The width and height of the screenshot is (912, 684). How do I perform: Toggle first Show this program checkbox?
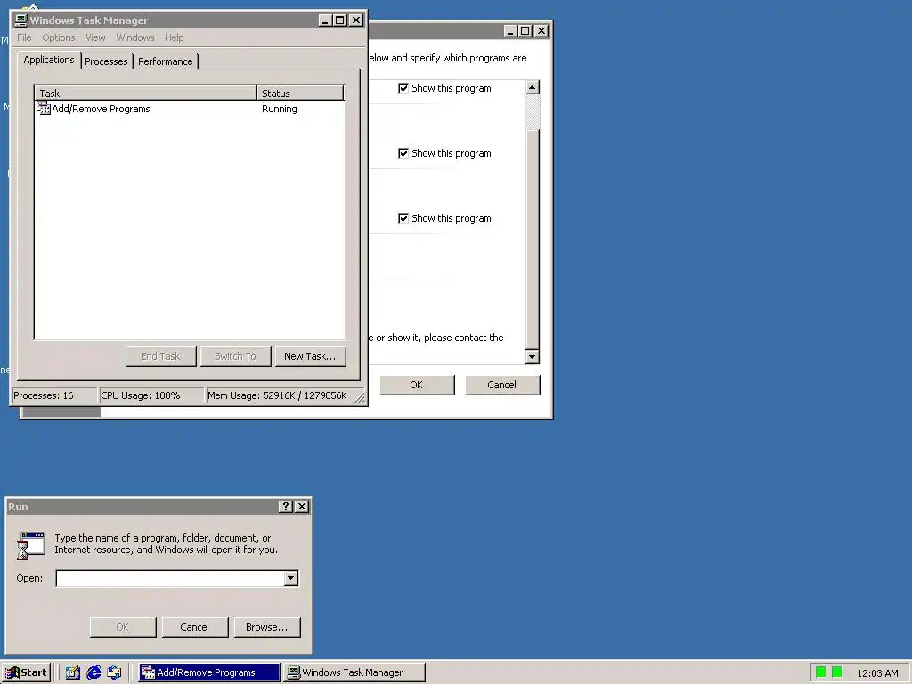(x=403, y=88)
